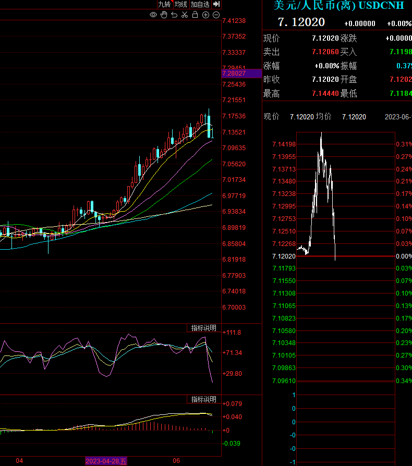Click the 均价 7.12020 value
This screenshot has width=412, height=466.
tap(354, 117)
